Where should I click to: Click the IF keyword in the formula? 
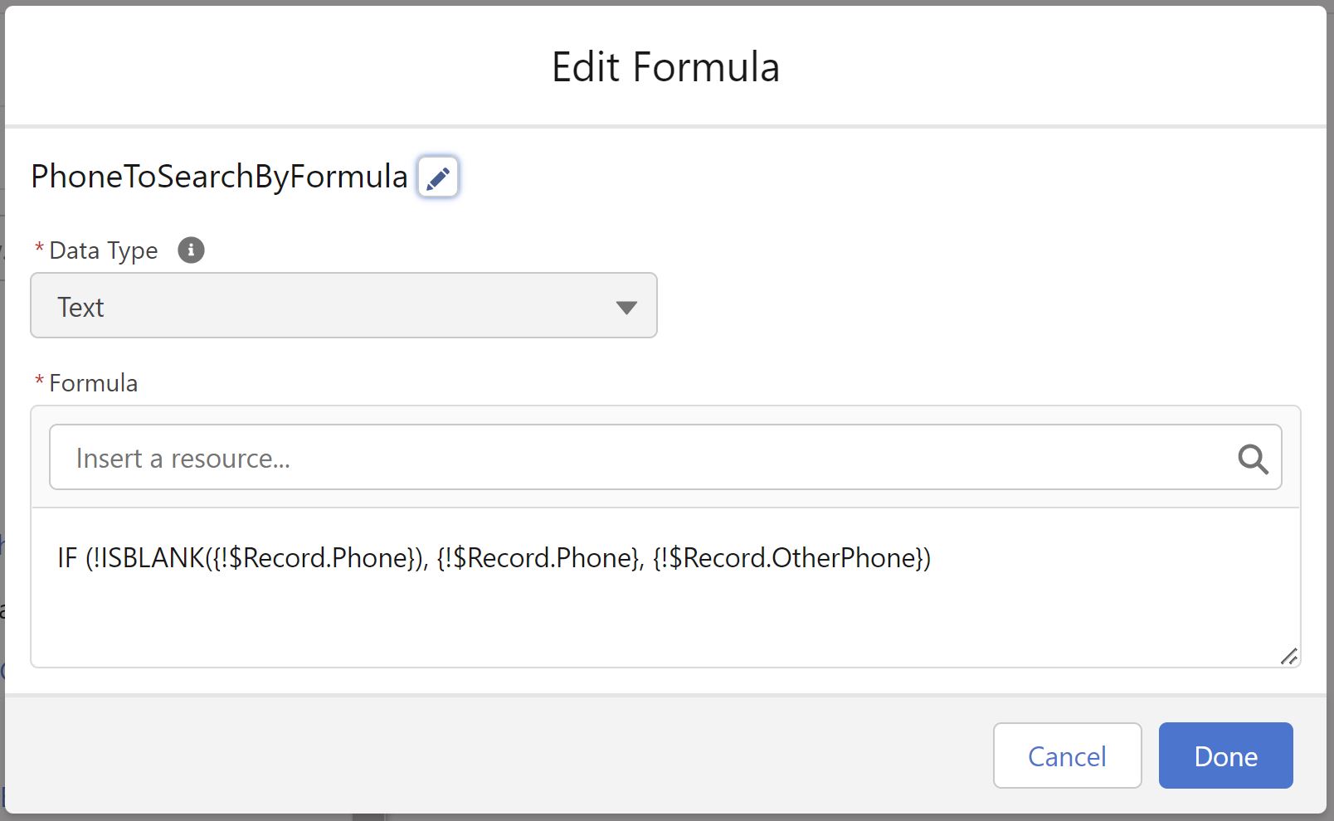[67, 558]
